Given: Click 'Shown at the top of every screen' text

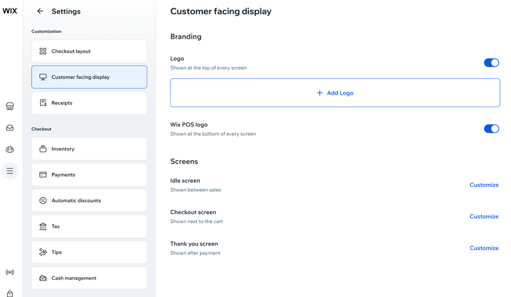Looking at the screenshot, I should [x=208, y=68].
